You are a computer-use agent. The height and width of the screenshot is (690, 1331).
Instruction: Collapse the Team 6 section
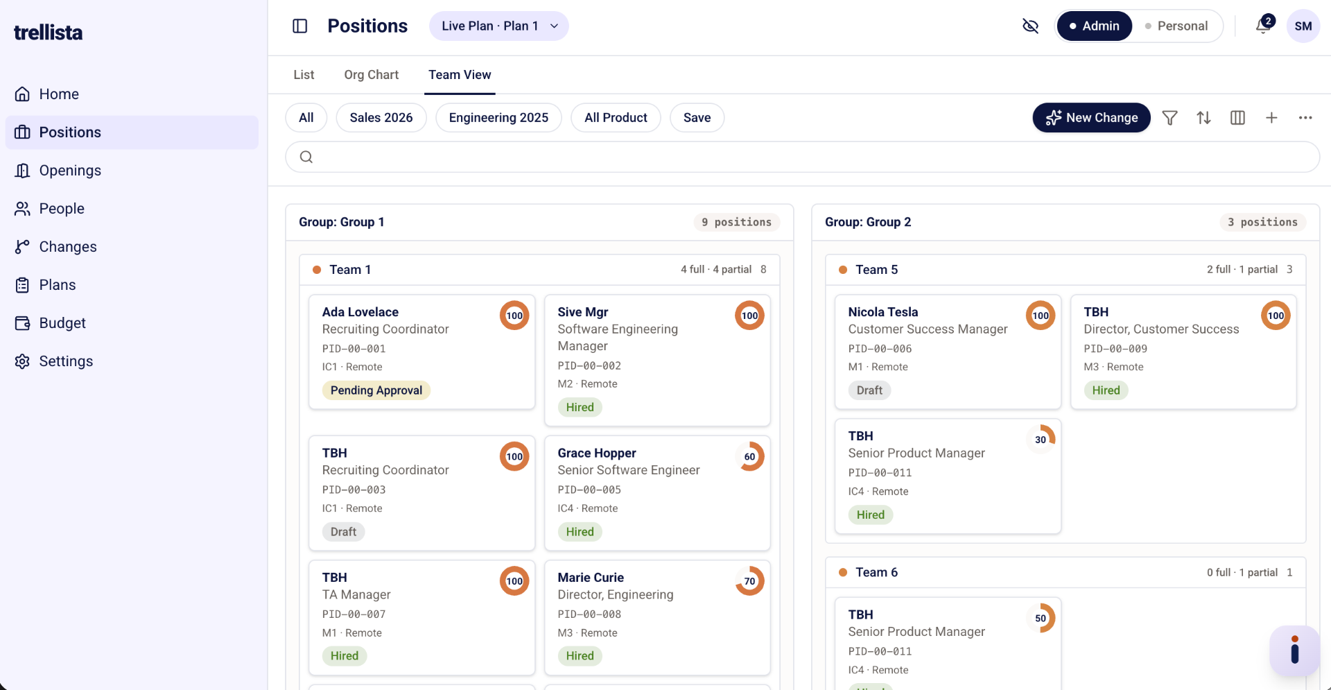point(1065,573)
